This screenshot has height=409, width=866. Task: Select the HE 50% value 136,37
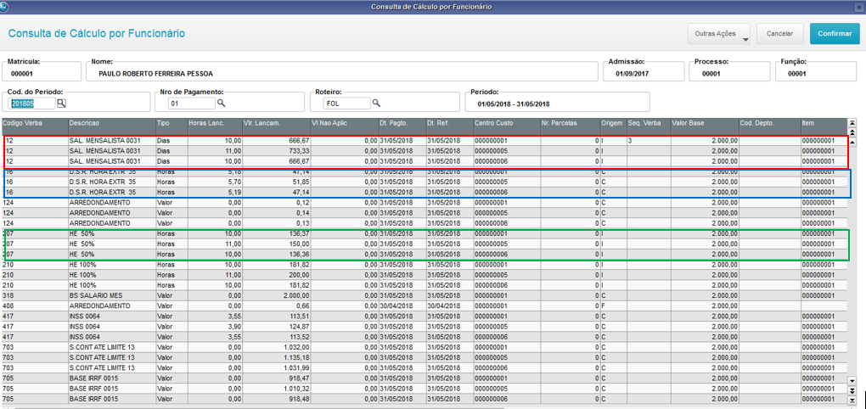click(276, 233)
